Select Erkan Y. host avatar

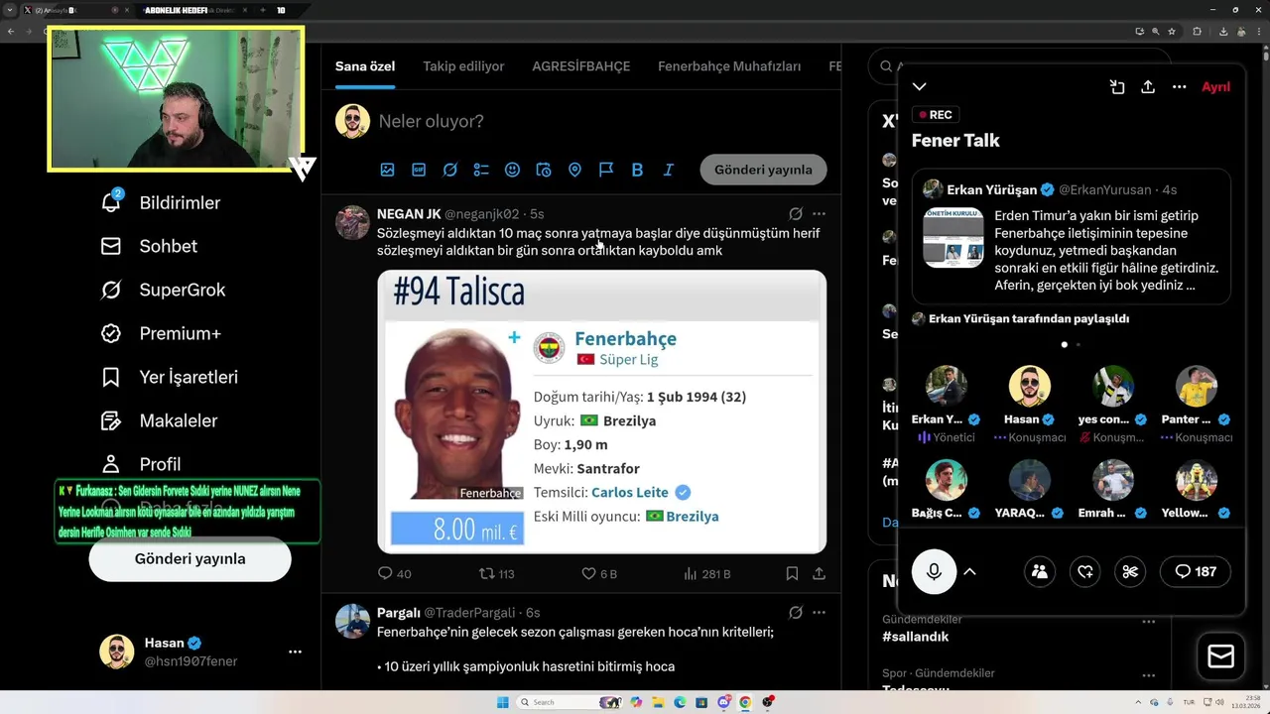946,387
